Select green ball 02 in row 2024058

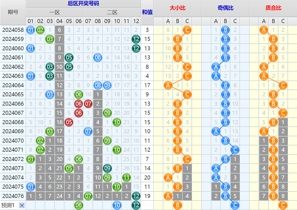(40, 30)
